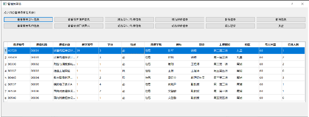309x117 pixels.
Task: Select cell B0540 in the table
Action: pyautogui.click(x=19, y=98)
